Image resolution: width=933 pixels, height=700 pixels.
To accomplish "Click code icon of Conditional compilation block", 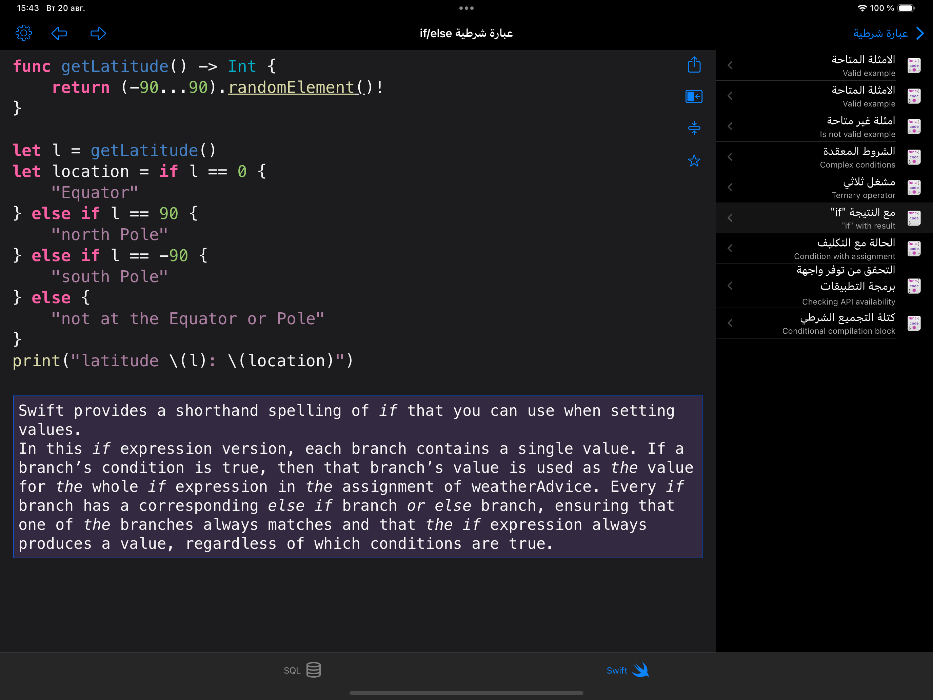I will [914, 323].
